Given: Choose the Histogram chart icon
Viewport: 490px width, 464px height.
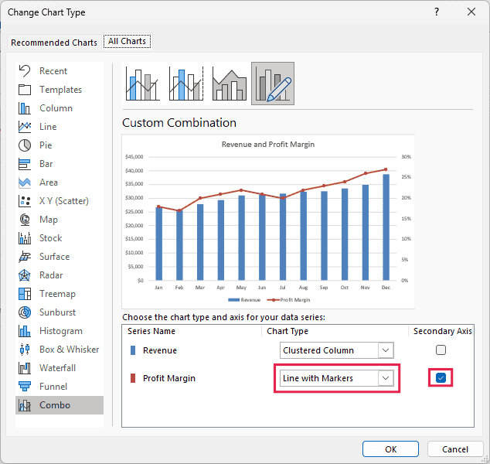Looking at the screenshot, I should point(25,331).
